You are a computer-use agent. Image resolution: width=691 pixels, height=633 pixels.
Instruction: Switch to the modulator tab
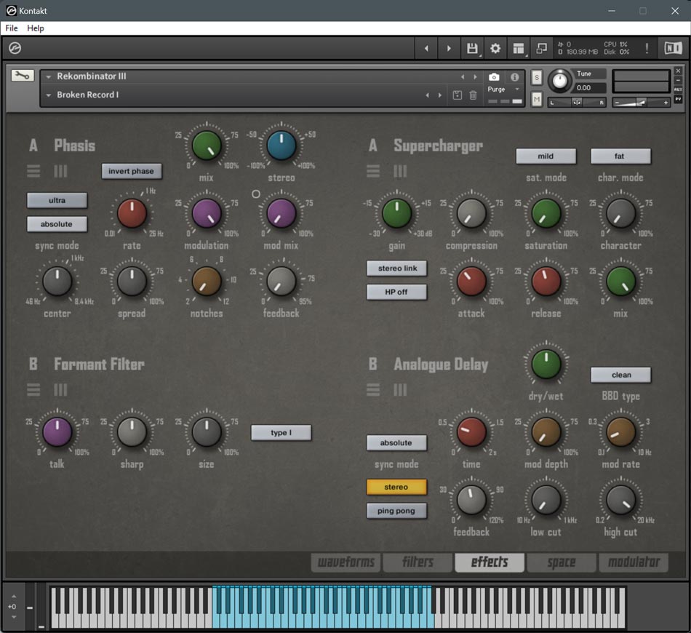coord(634,562)
